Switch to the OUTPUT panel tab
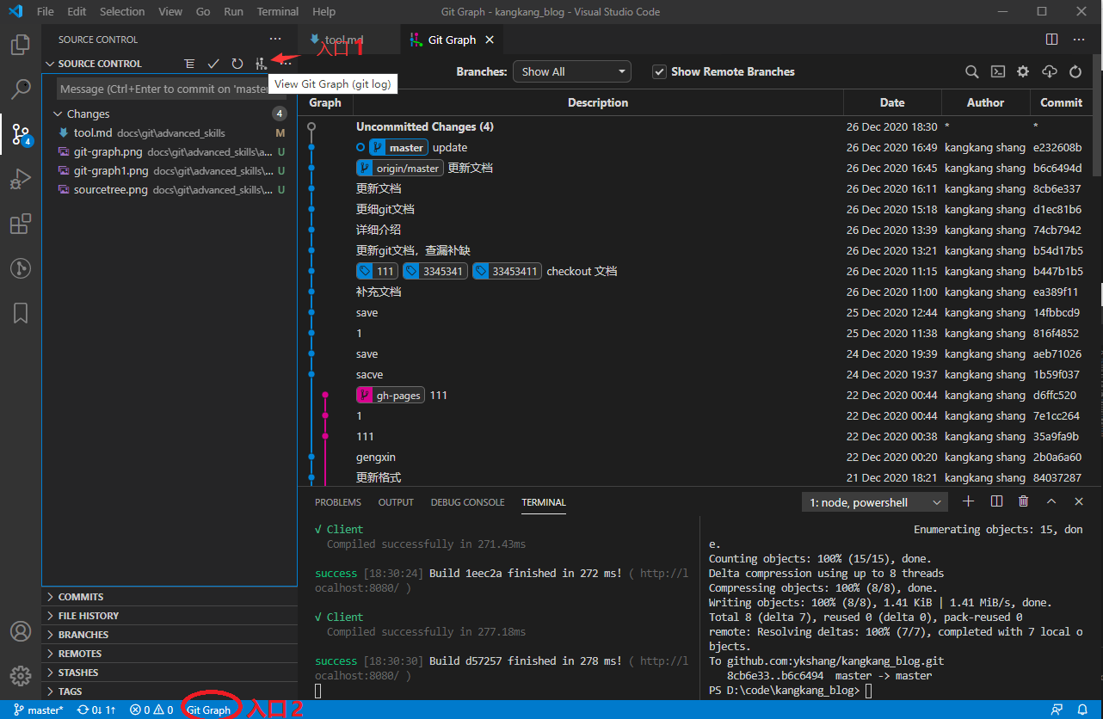The height and width of the screenshot is (719, 1103). point(396,502)
